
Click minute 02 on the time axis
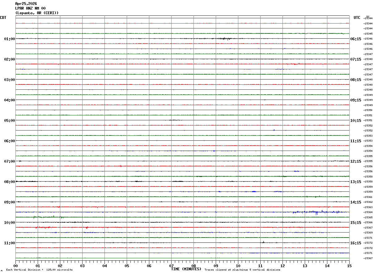(x=60, y=266)
